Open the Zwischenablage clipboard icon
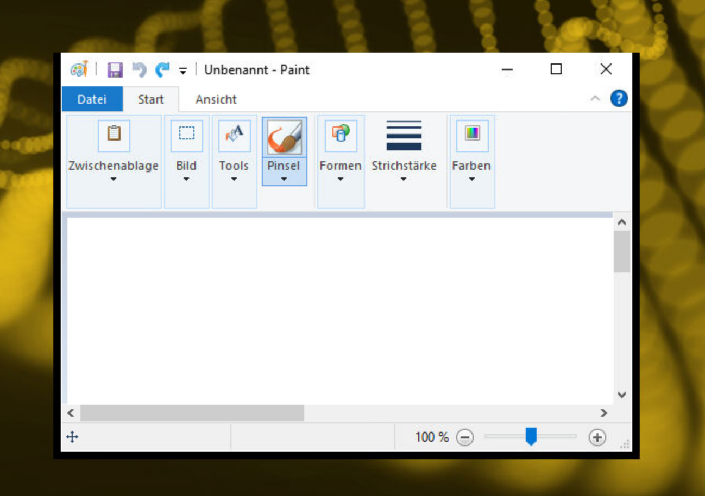This screenshot has width=705, height=496. [114, 135]
